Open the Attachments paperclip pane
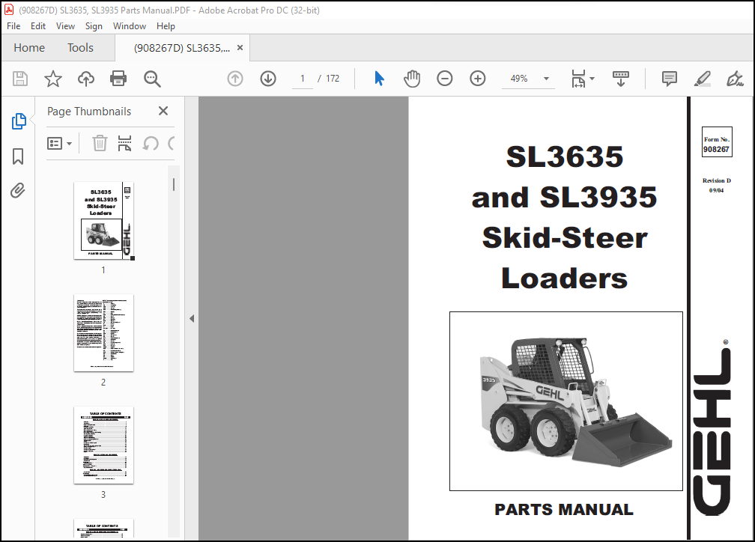755x542 pixels. pos(18,191)
